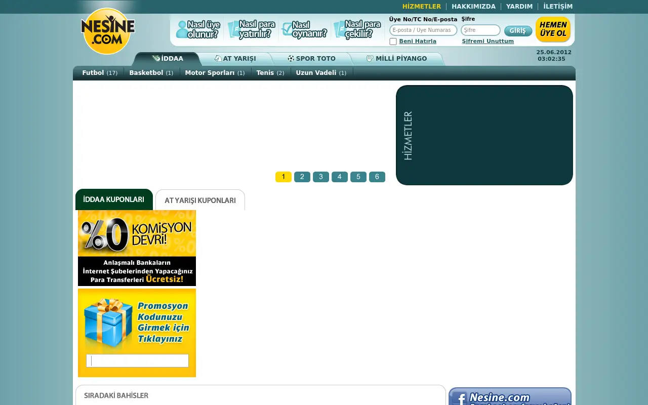648x405 pixels.
Task: Go to banner slide 6
Action: (377, 177)
